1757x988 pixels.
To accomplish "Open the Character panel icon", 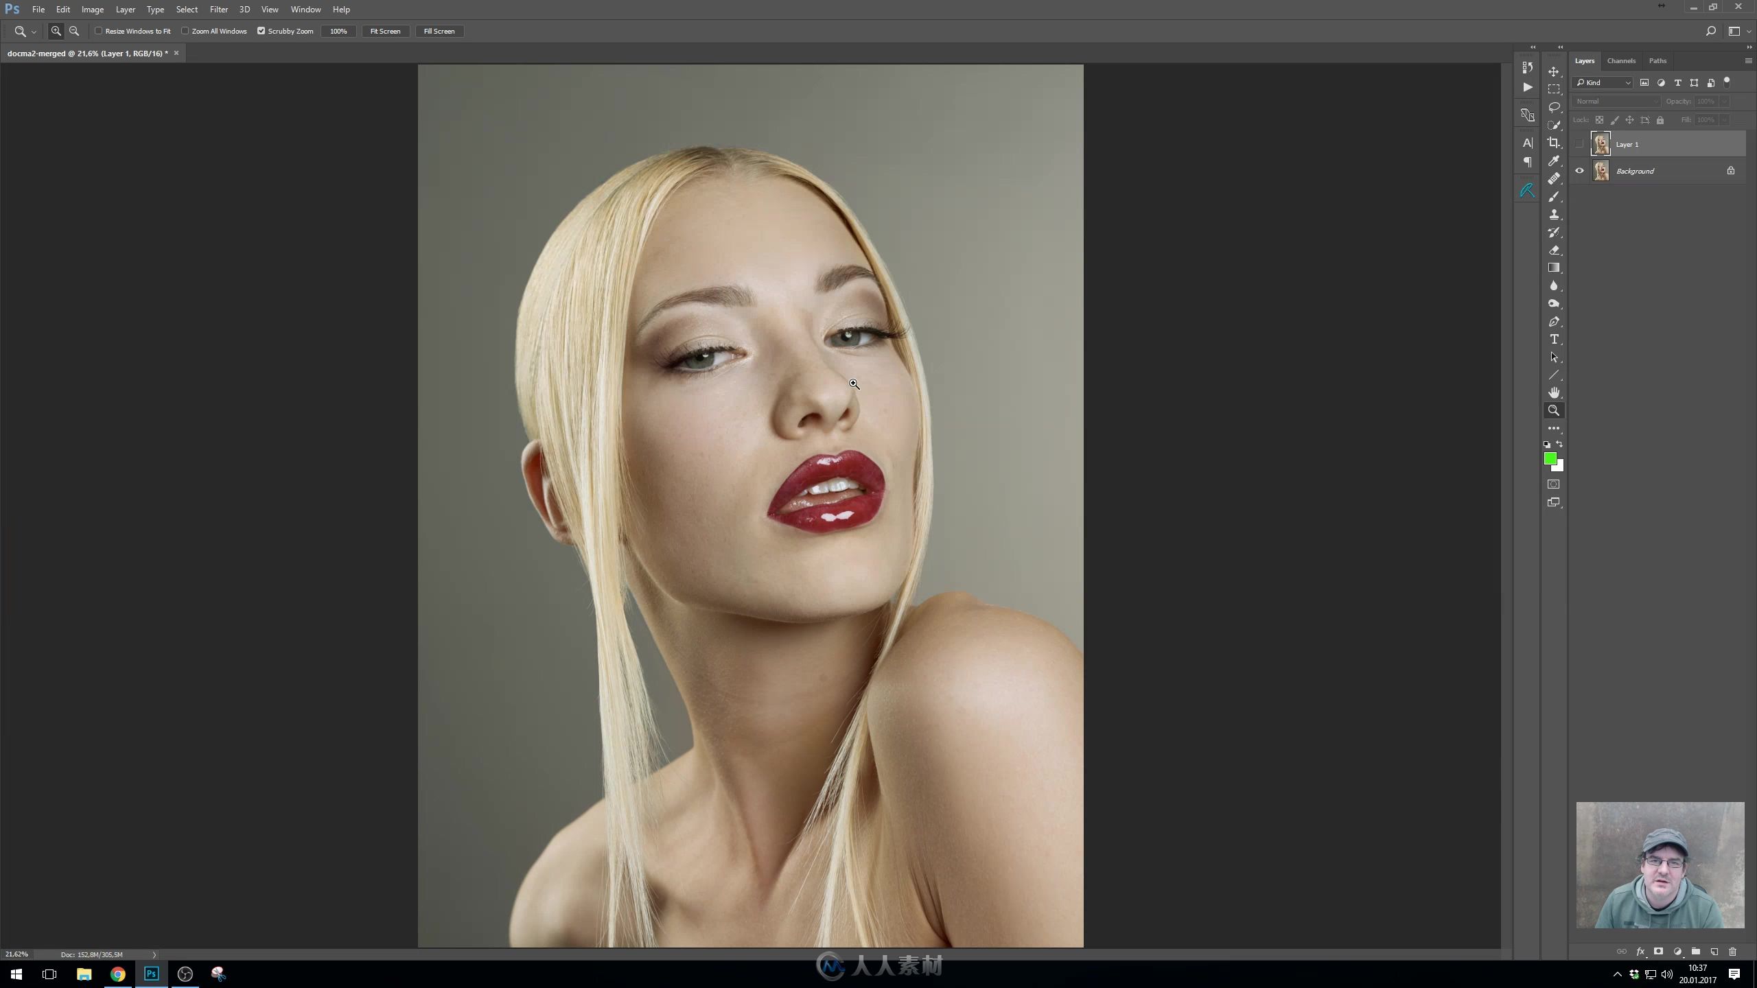I will 1527,143.
